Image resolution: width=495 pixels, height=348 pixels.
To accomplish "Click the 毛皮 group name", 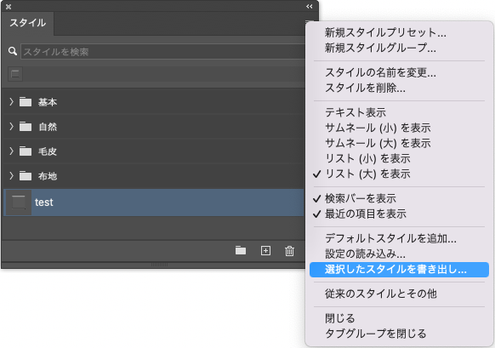I will click(x=48, y=151).
